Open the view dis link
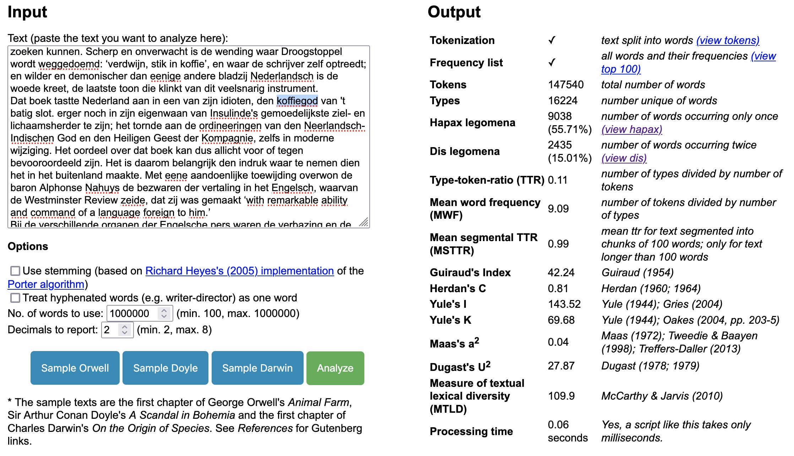This screenshot has height=456, width=794. click(624, 158)
